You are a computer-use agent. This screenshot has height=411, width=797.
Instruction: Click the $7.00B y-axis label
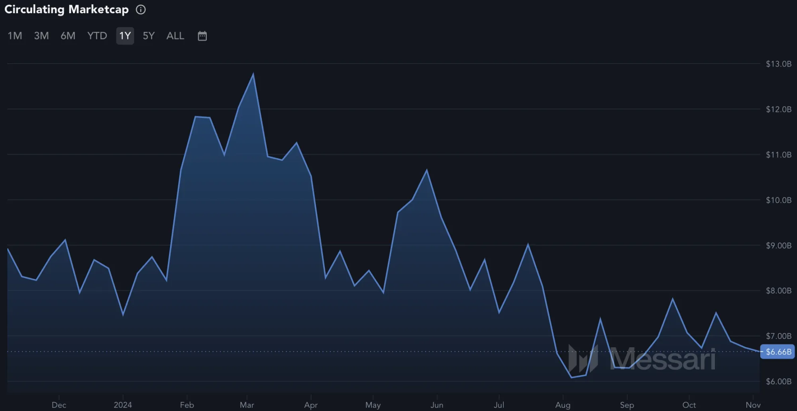(779, 336)
